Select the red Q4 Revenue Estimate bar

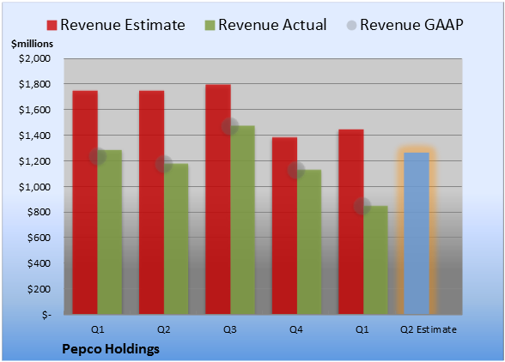tap(284, 226)
